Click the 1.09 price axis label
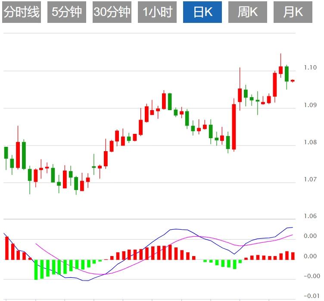This screenshot has height=301, width=324. point(310,105)
